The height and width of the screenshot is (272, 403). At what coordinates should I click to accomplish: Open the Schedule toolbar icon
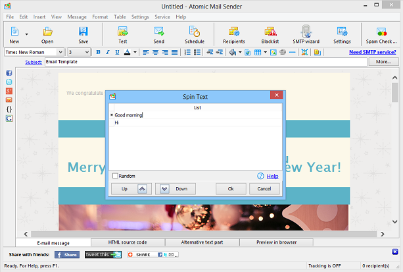tap(195, 35)
